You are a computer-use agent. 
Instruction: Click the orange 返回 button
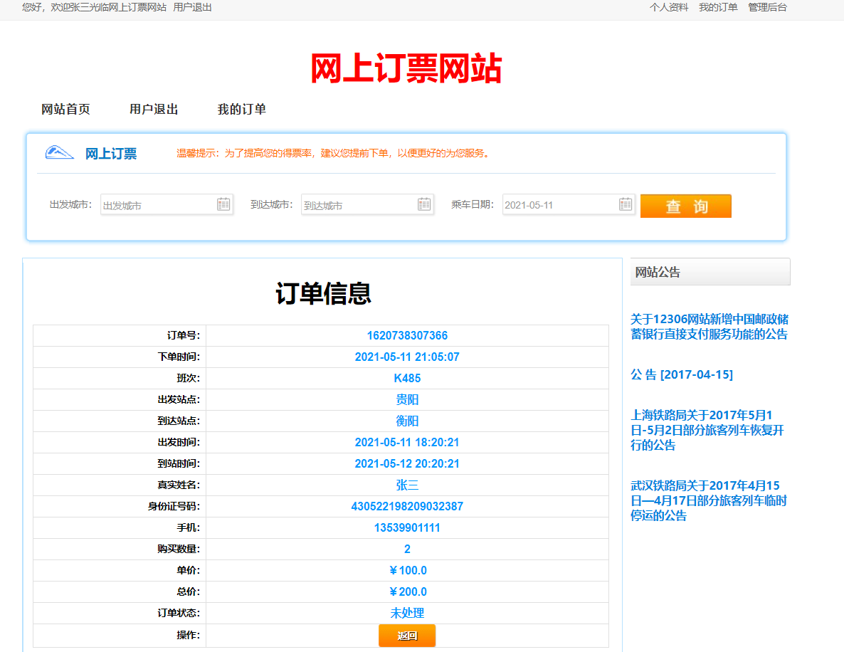407,636
